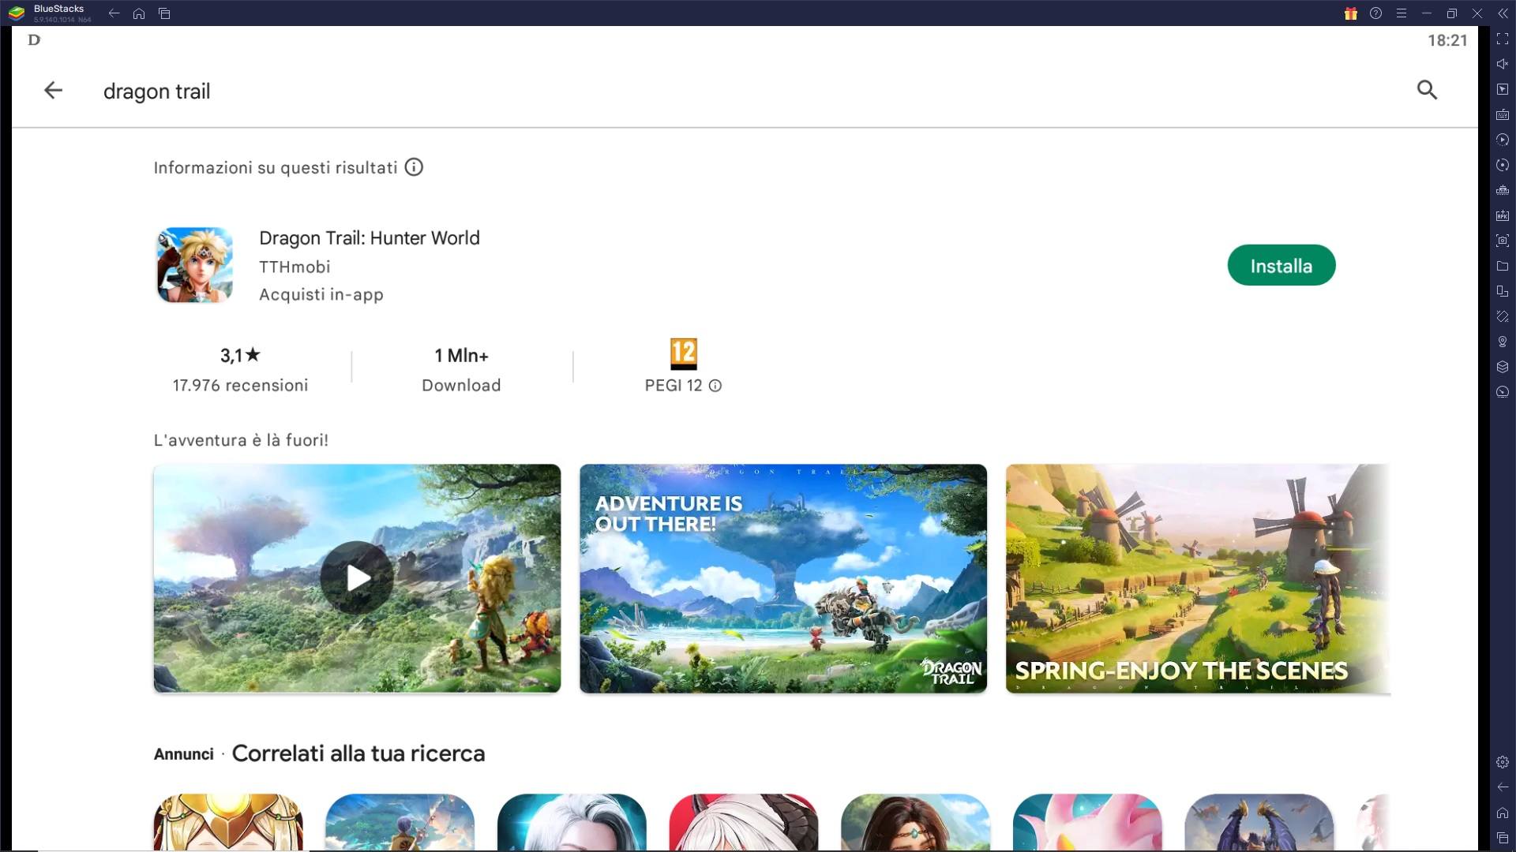The image size is (1516, 852).
Task: Install Dragon Trail: Hunter World
Action: point(1281,266)
